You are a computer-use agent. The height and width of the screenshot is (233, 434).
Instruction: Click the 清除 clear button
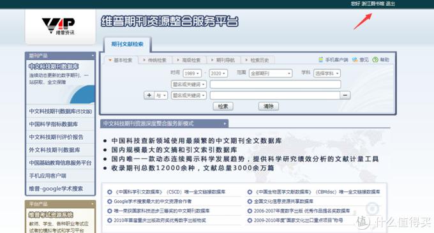tap(269, 106)
